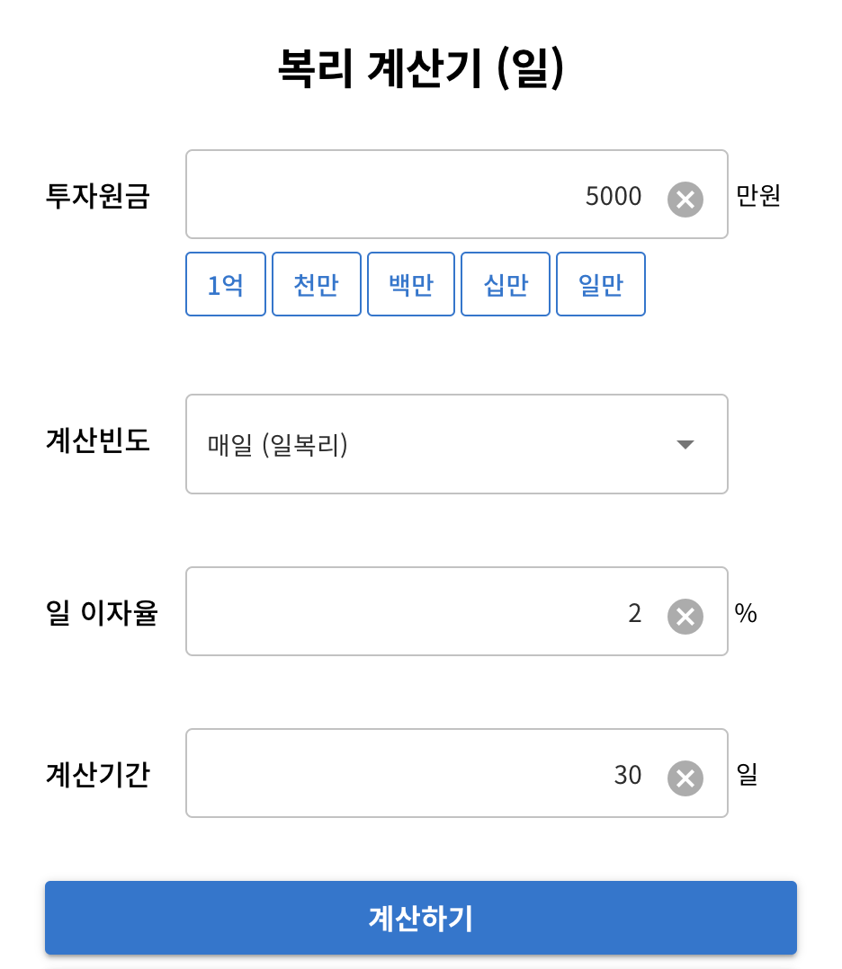Image resolution: width=842 pixels, height=969 pixels.
Task: Clear the 계산기간 value with X icon
Action: [685, 778]
